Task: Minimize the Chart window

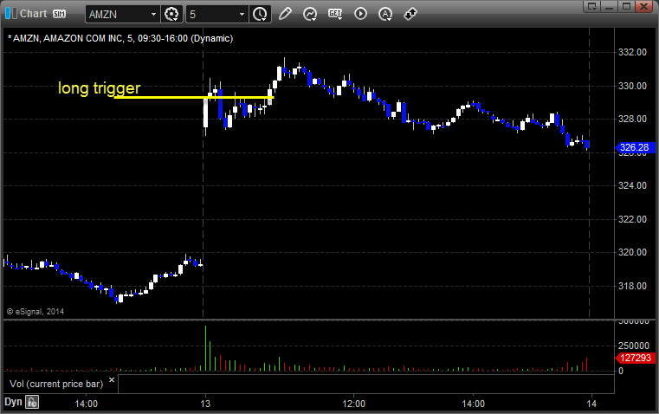Action: [610, 6]
